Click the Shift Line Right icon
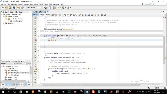 92,15
